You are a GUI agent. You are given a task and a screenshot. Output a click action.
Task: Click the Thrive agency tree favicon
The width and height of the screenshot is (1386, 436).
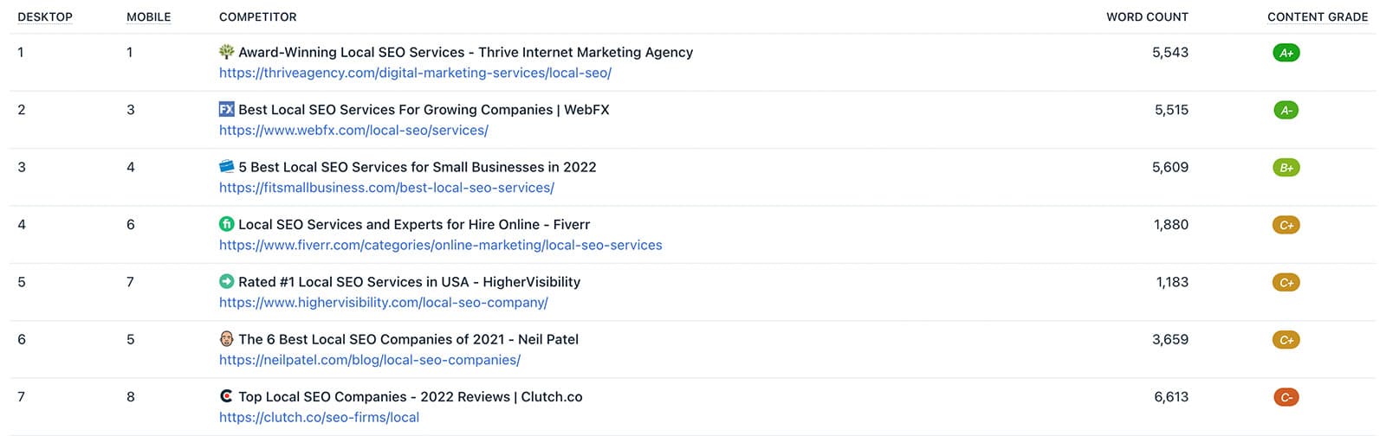click(226, 52)
